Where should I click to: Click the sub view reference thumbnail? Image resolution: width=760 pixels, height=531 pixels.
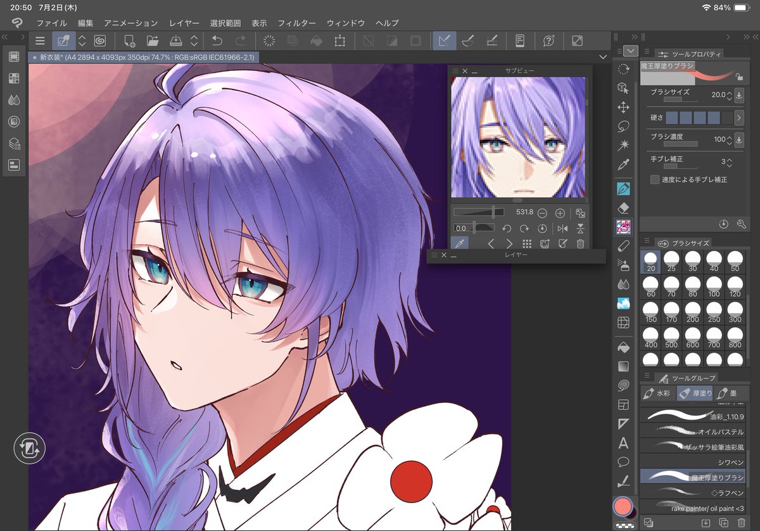(x=518, y=138)
